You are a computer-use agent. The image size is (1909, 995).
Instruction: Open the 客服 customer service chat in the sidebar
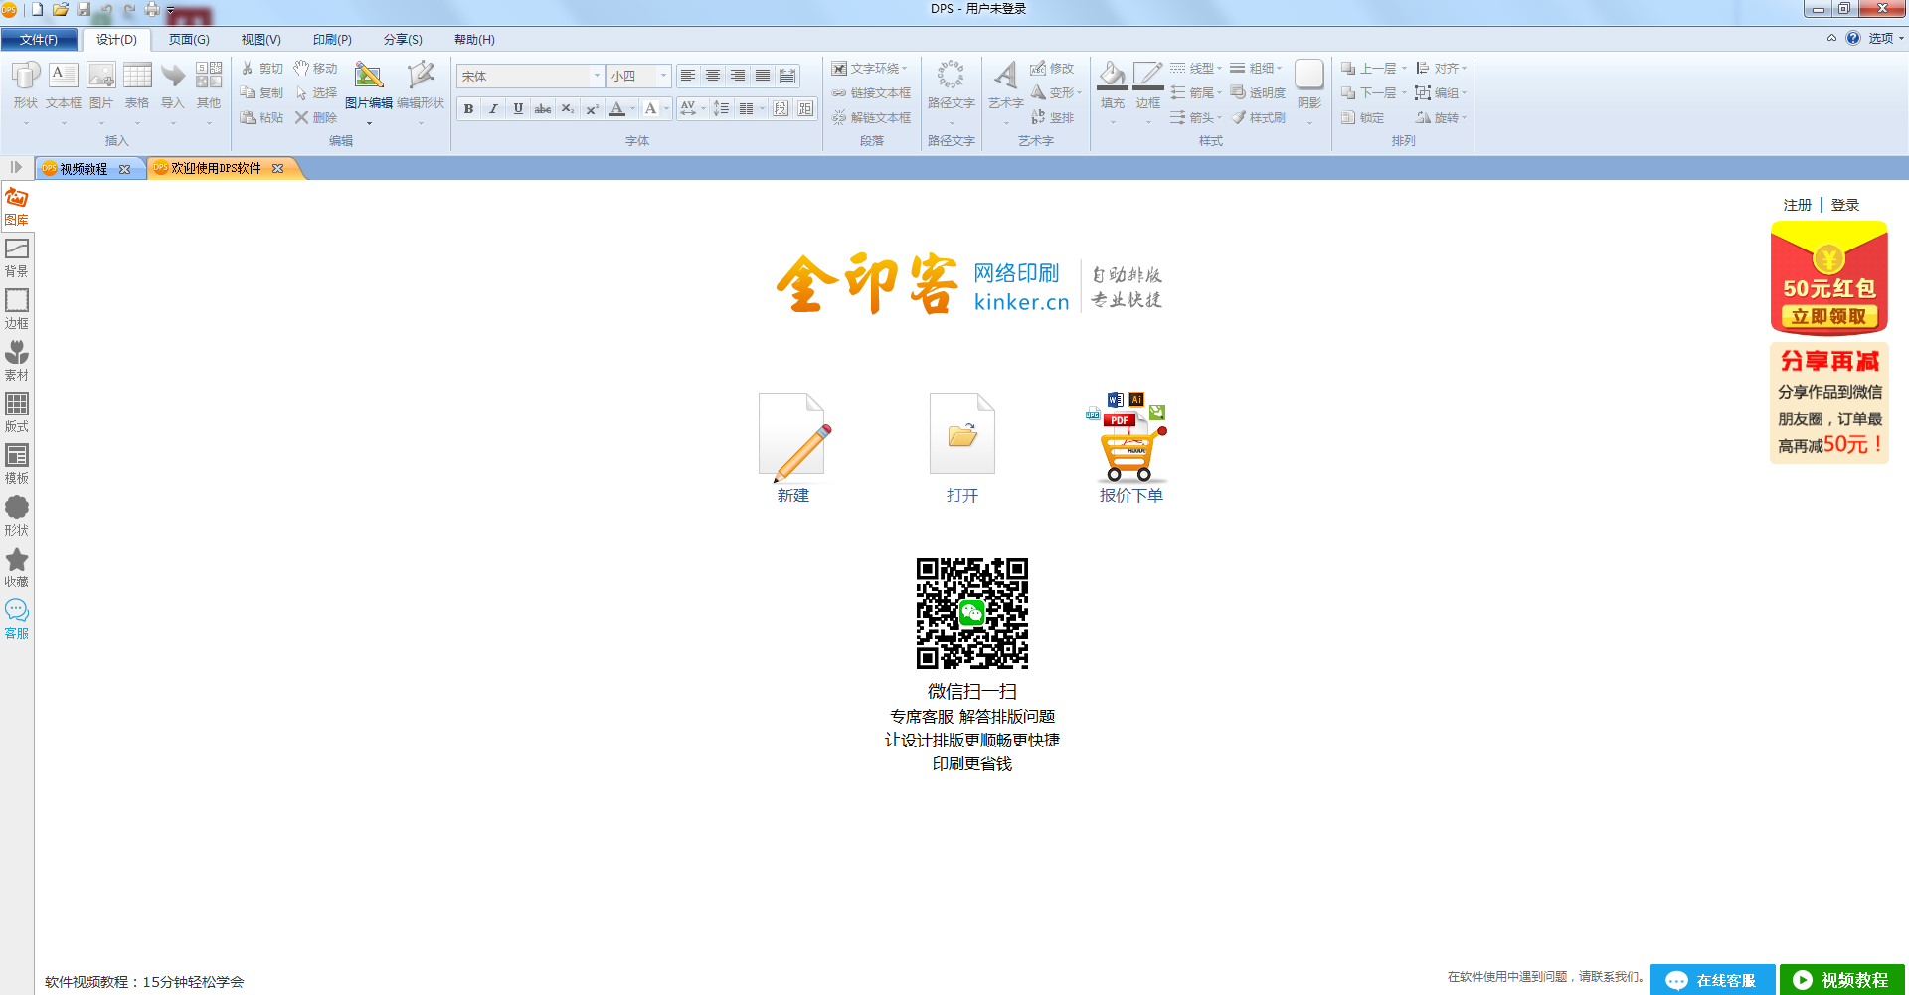17,619
